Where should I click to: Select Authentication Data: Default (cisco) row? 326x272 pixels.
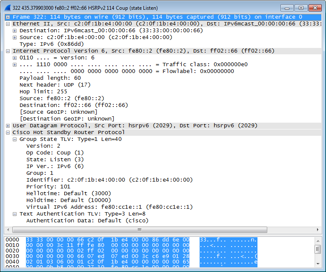pyautogui.click(x=87, y=221)
